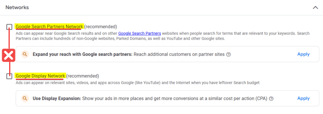Click the Networks section heading
This screenshot has width=323, height=114.
point(17,8)
